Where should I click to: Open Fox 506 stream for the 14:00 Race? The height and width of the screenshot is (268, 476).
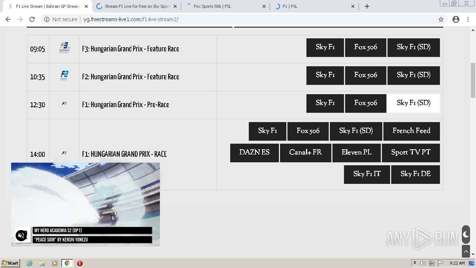(308, 131)
